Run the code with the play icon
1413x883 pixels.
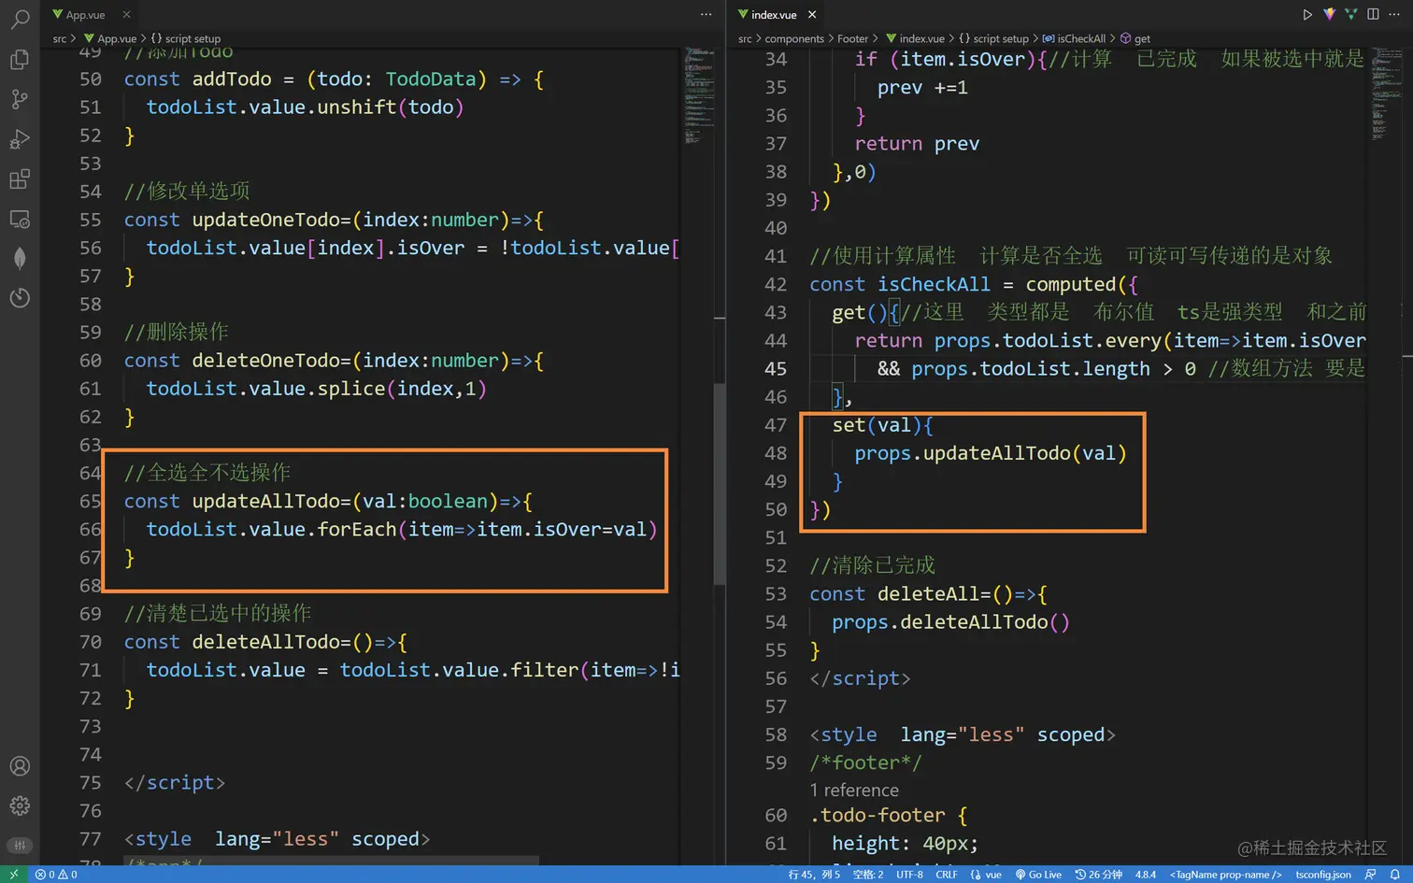[x=1307, y=14]
